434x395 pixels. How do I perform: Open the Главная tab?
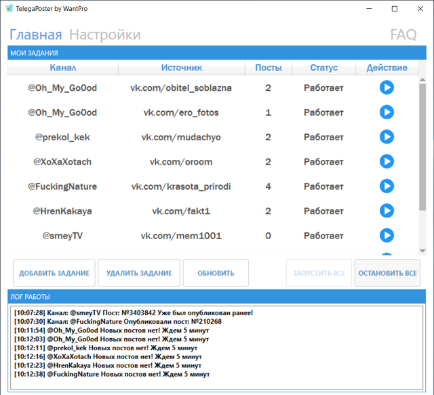coord(36,35)
